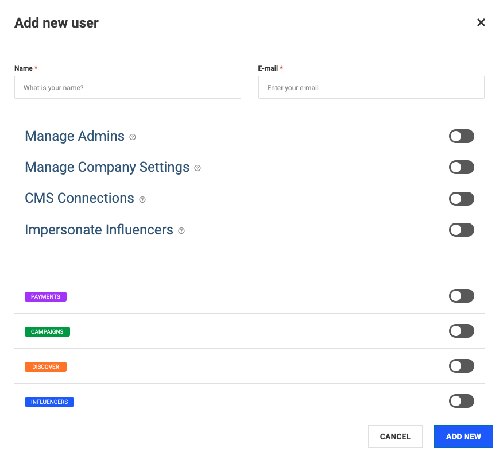Click the ADD NEW button
This screenshot has height=463, width=499.
pyautogui.click(x=463, y=436)
